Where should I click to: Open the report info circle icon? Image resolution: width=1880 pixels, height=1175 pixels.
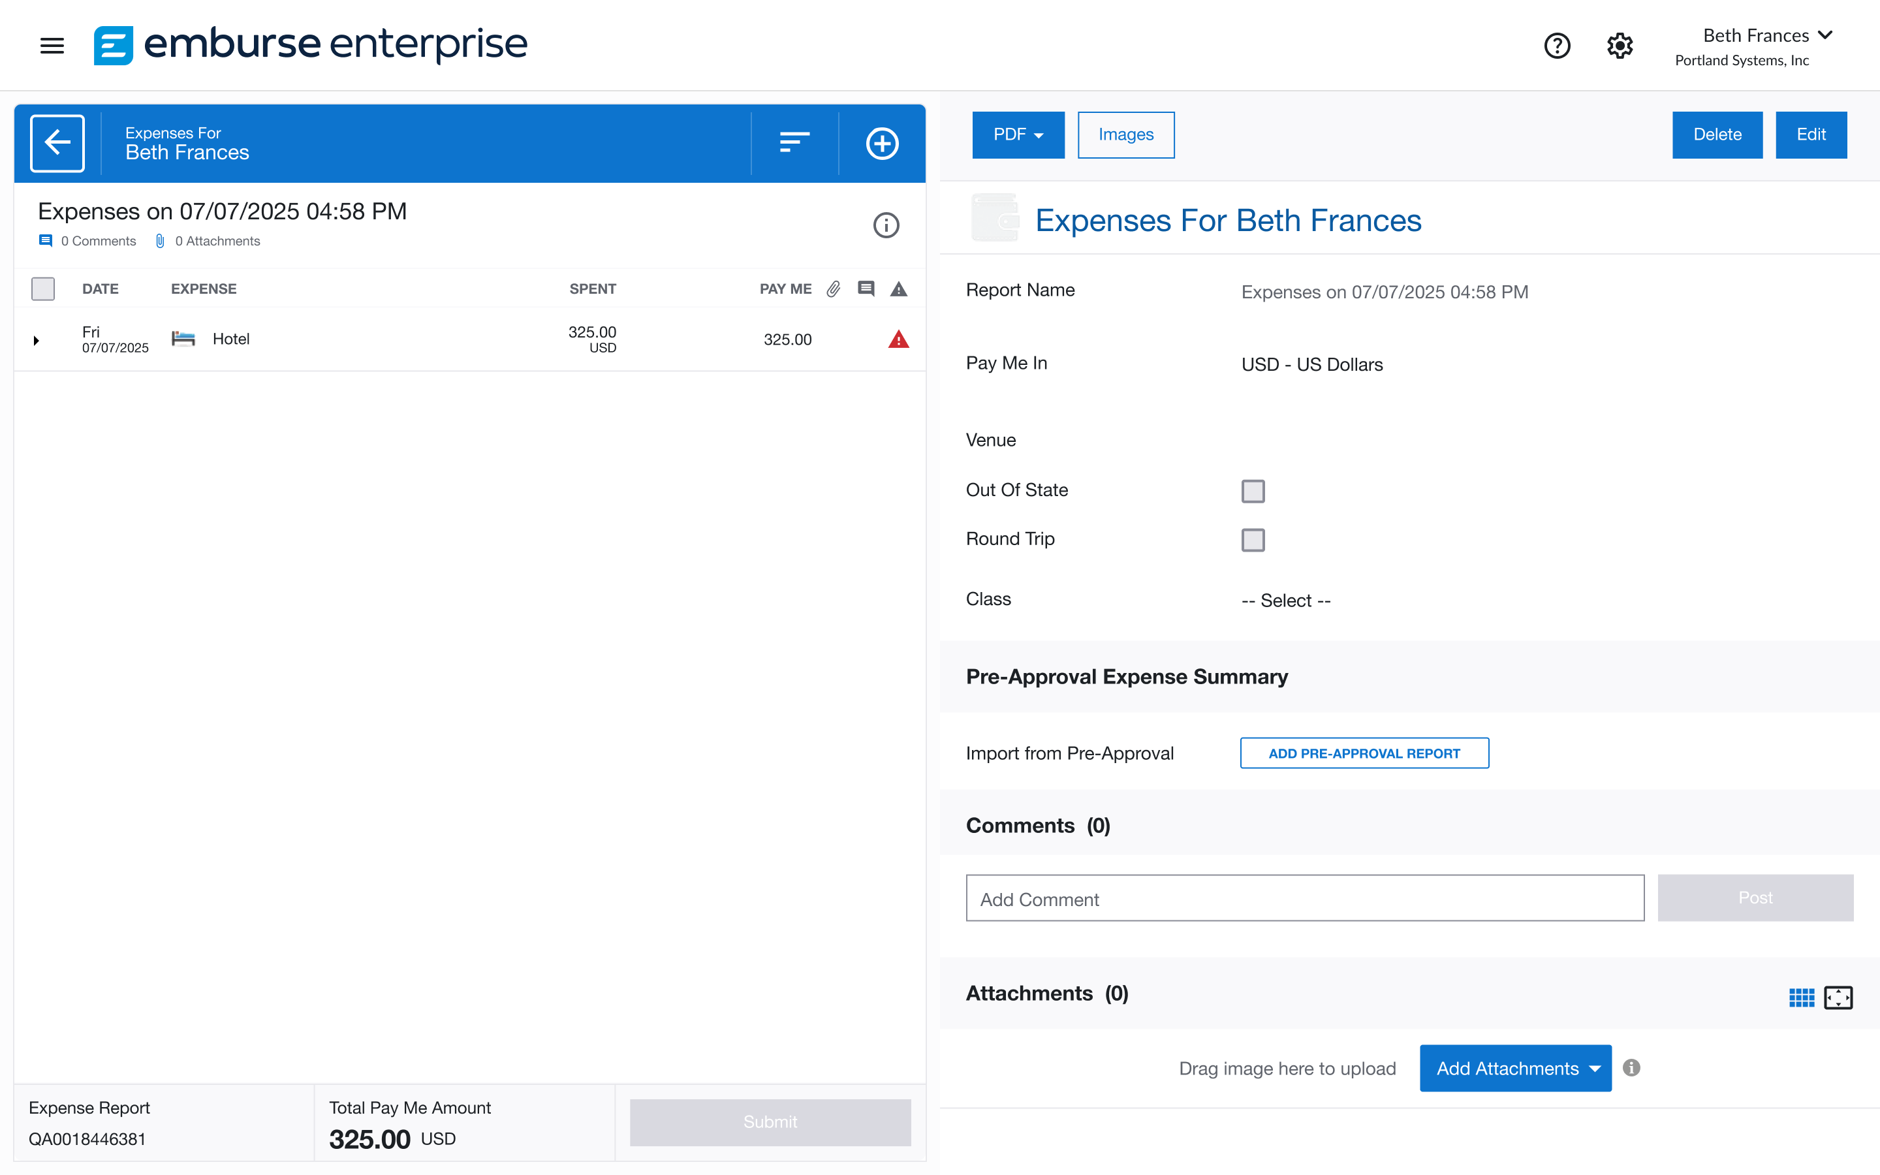click(886, 225)
